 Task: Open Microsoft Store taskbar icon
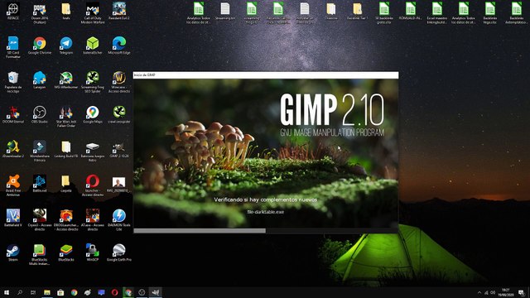pyautogui.click(x=60, y=292)
